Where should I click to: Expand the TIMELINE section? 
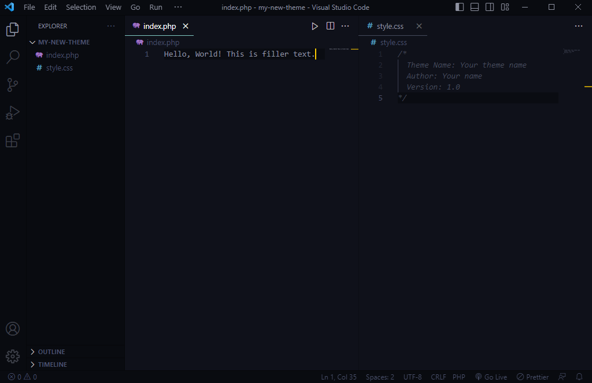point(76,365)
